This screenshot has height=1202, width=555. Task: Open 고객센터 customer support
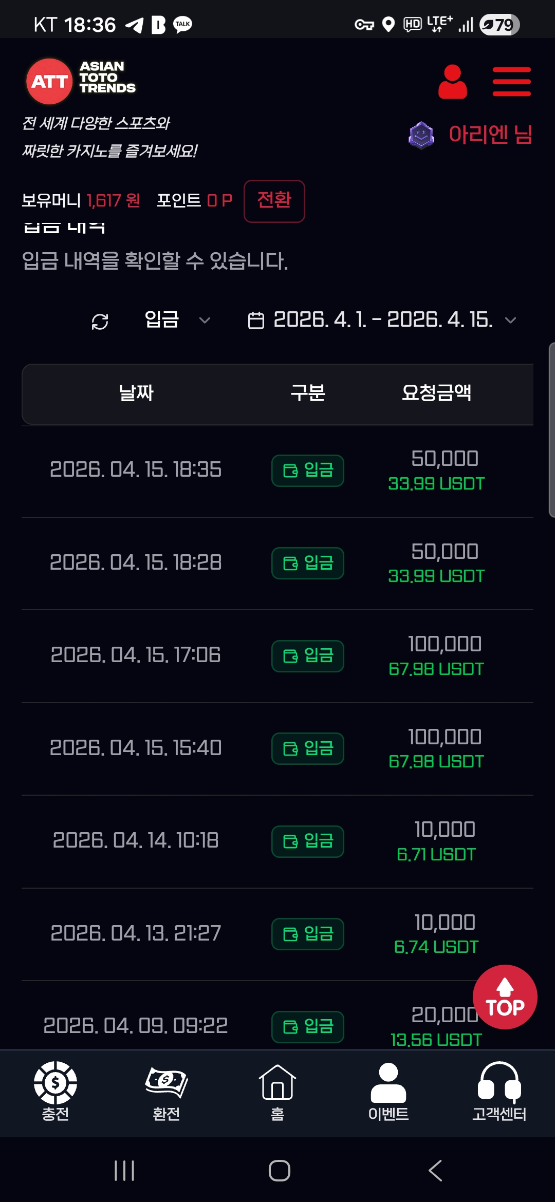pyautogui.click(x=499, y=1091)
